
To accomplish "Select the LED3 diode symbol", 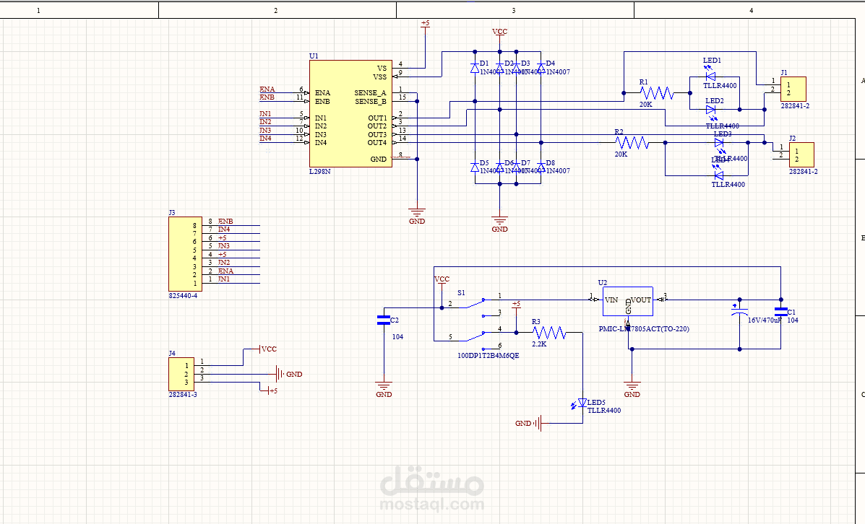I will (719, 144).
